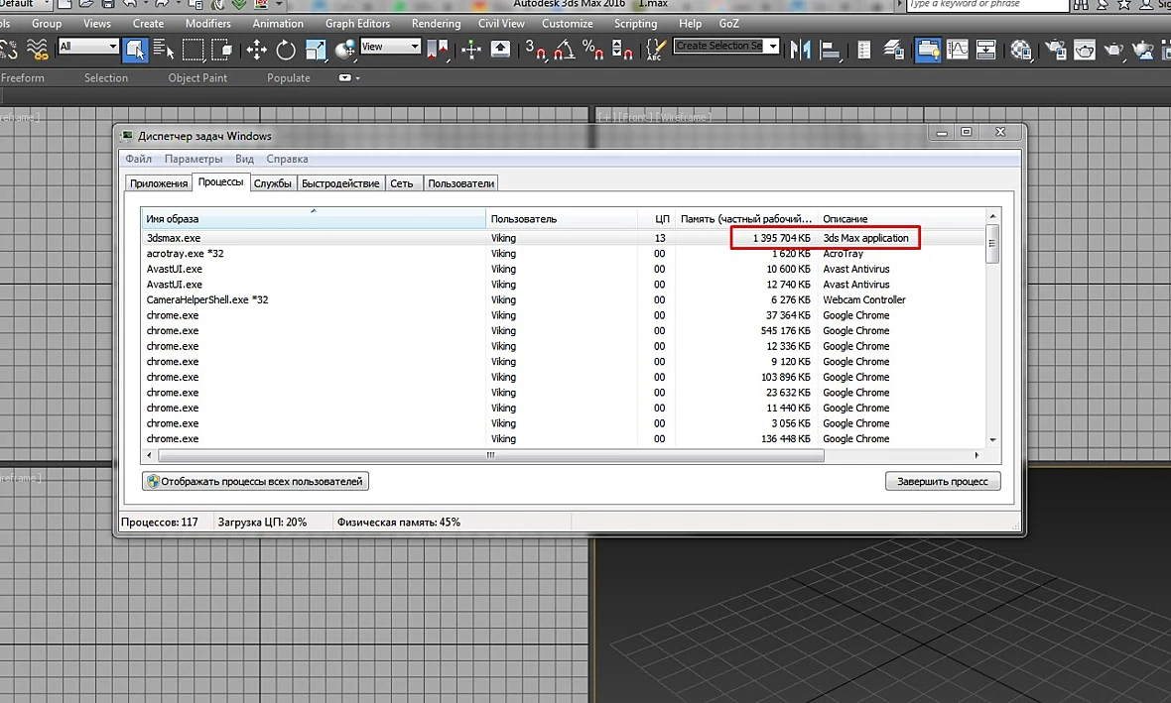This screenshot has width=1171, height=703.
Task: Open Edit Named Selection Sets
Action: point(656,50)
